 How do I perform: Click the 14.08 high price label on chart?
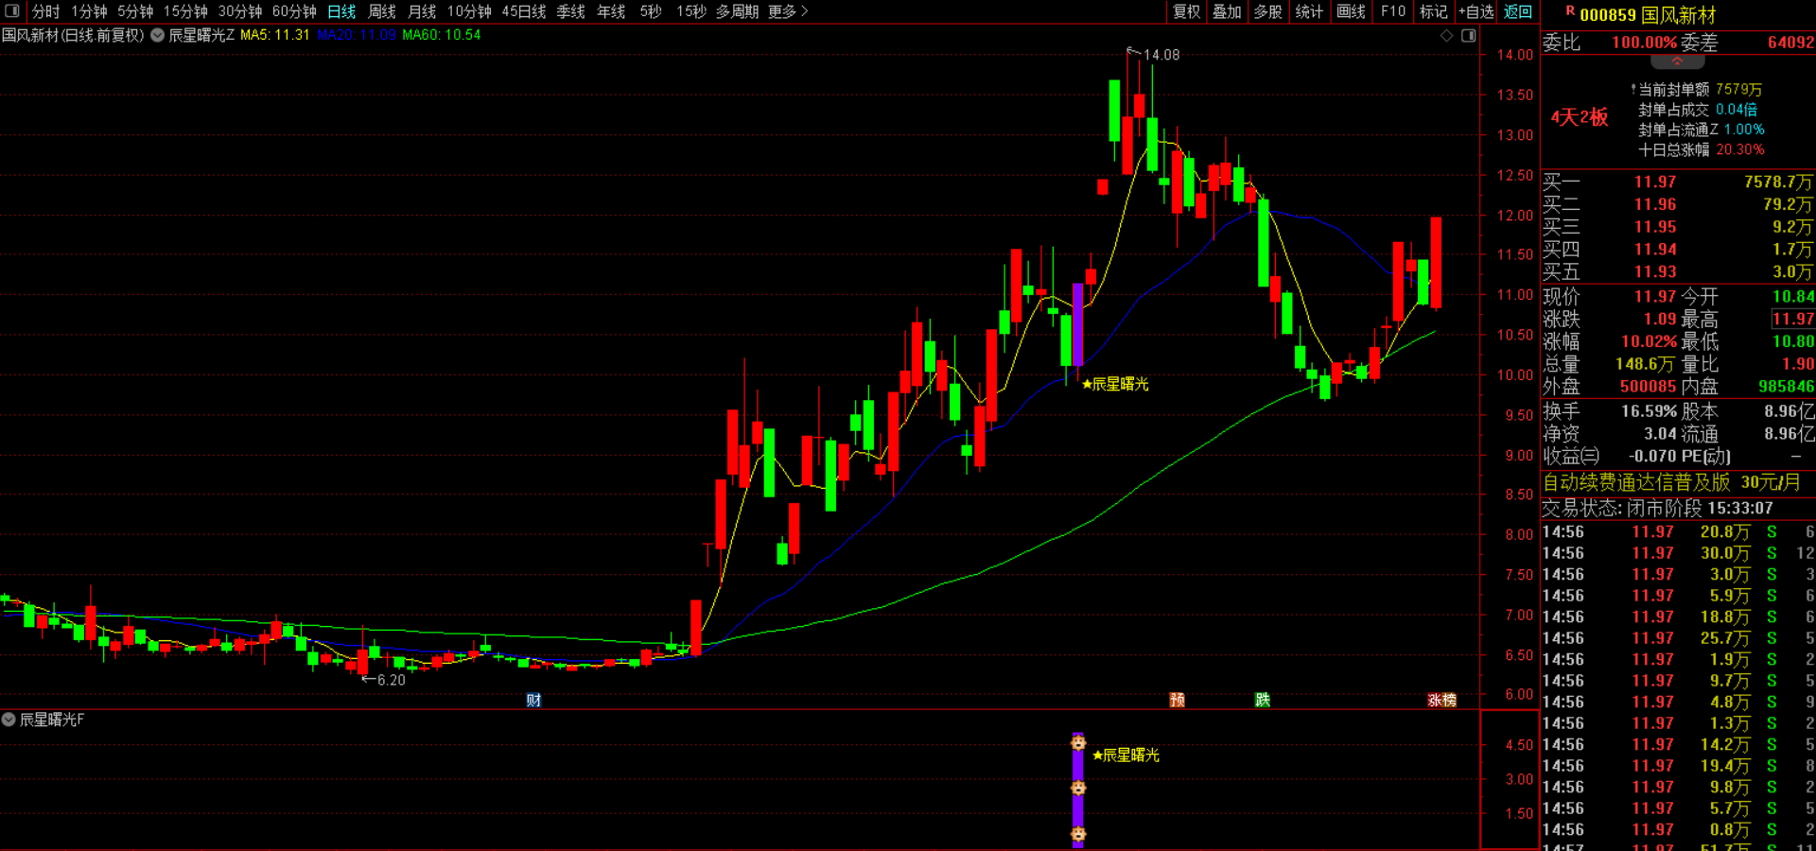[1161, 55]
